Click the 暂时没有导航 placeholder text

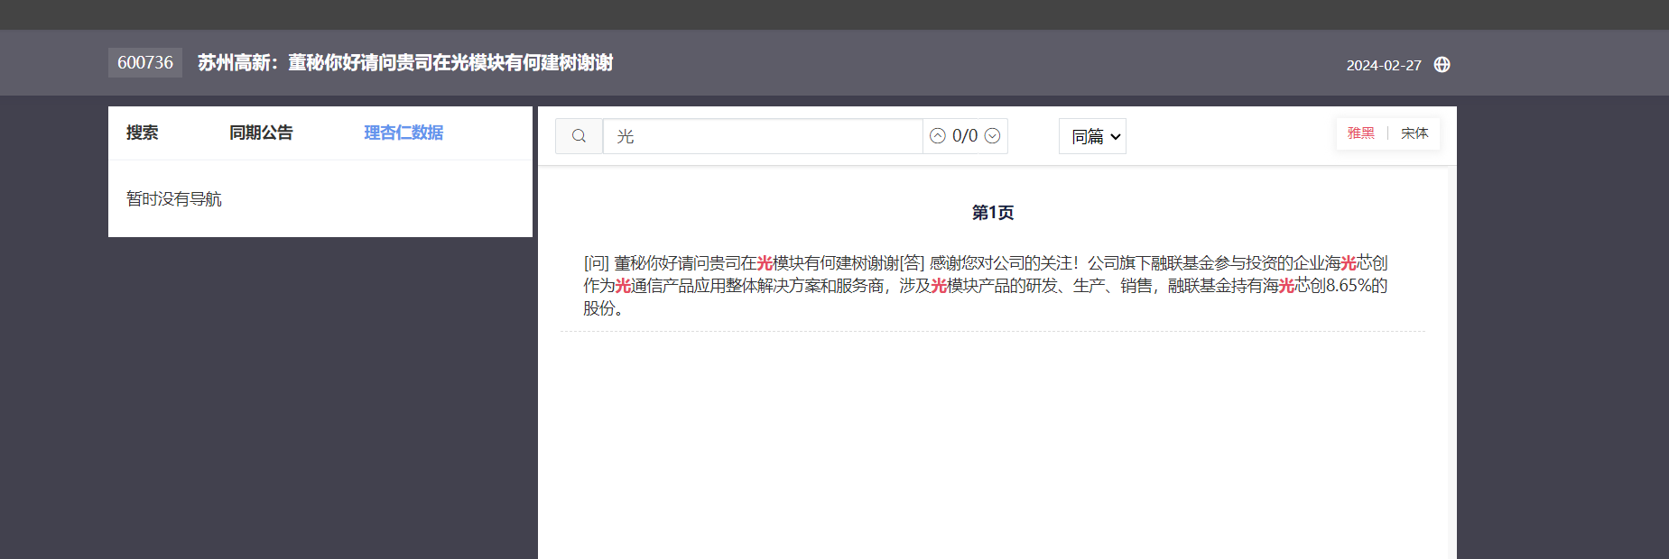tap(174, 199)
